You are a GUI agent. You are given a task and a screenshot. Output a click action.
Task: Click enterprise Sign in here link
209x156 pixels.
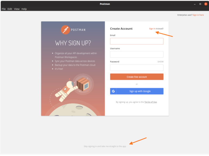tap(198, 15)
